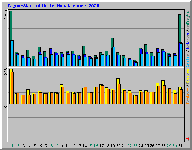Click day 4 label on x-axis
The image size is (192, 150).
pyautogui.click(x=29, y=146)
